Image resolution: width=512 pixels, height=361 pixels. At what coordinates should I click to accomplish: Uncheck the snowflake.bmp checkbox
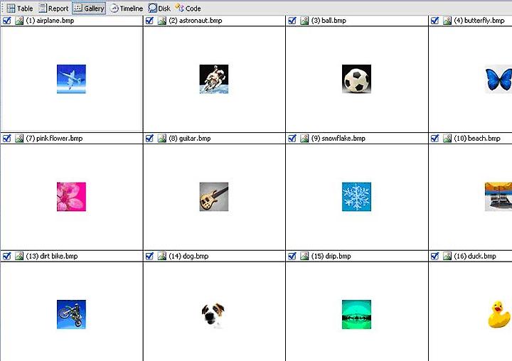click(292, 139)
